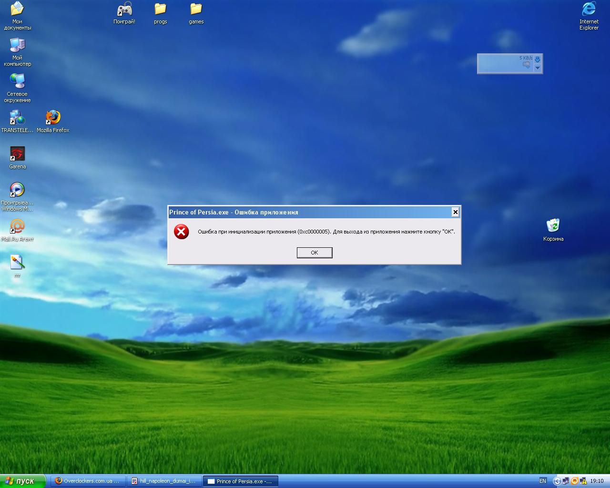Click OK in the Prince of Persia error dialog
This screenshot has height=488, width=610.
click(315, 253)
